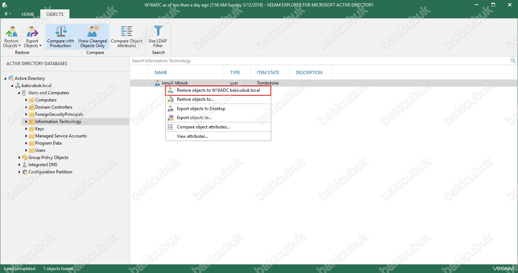518x273 pixels.
Task: Choose Export objects to Desktop
Action: [218, 109]
